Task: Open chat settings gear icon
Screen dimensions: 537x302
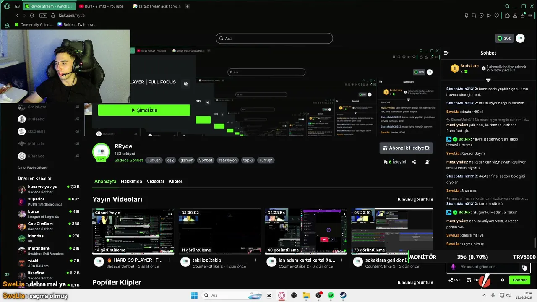Action: 502,280
